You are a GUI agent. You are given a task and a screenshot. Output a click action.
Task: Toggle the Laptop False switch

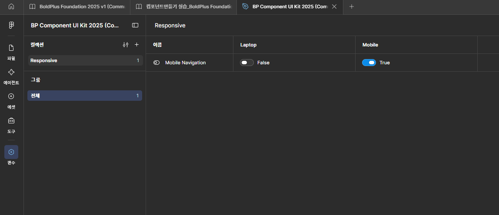pyautogui.click(x=246, y=63)
